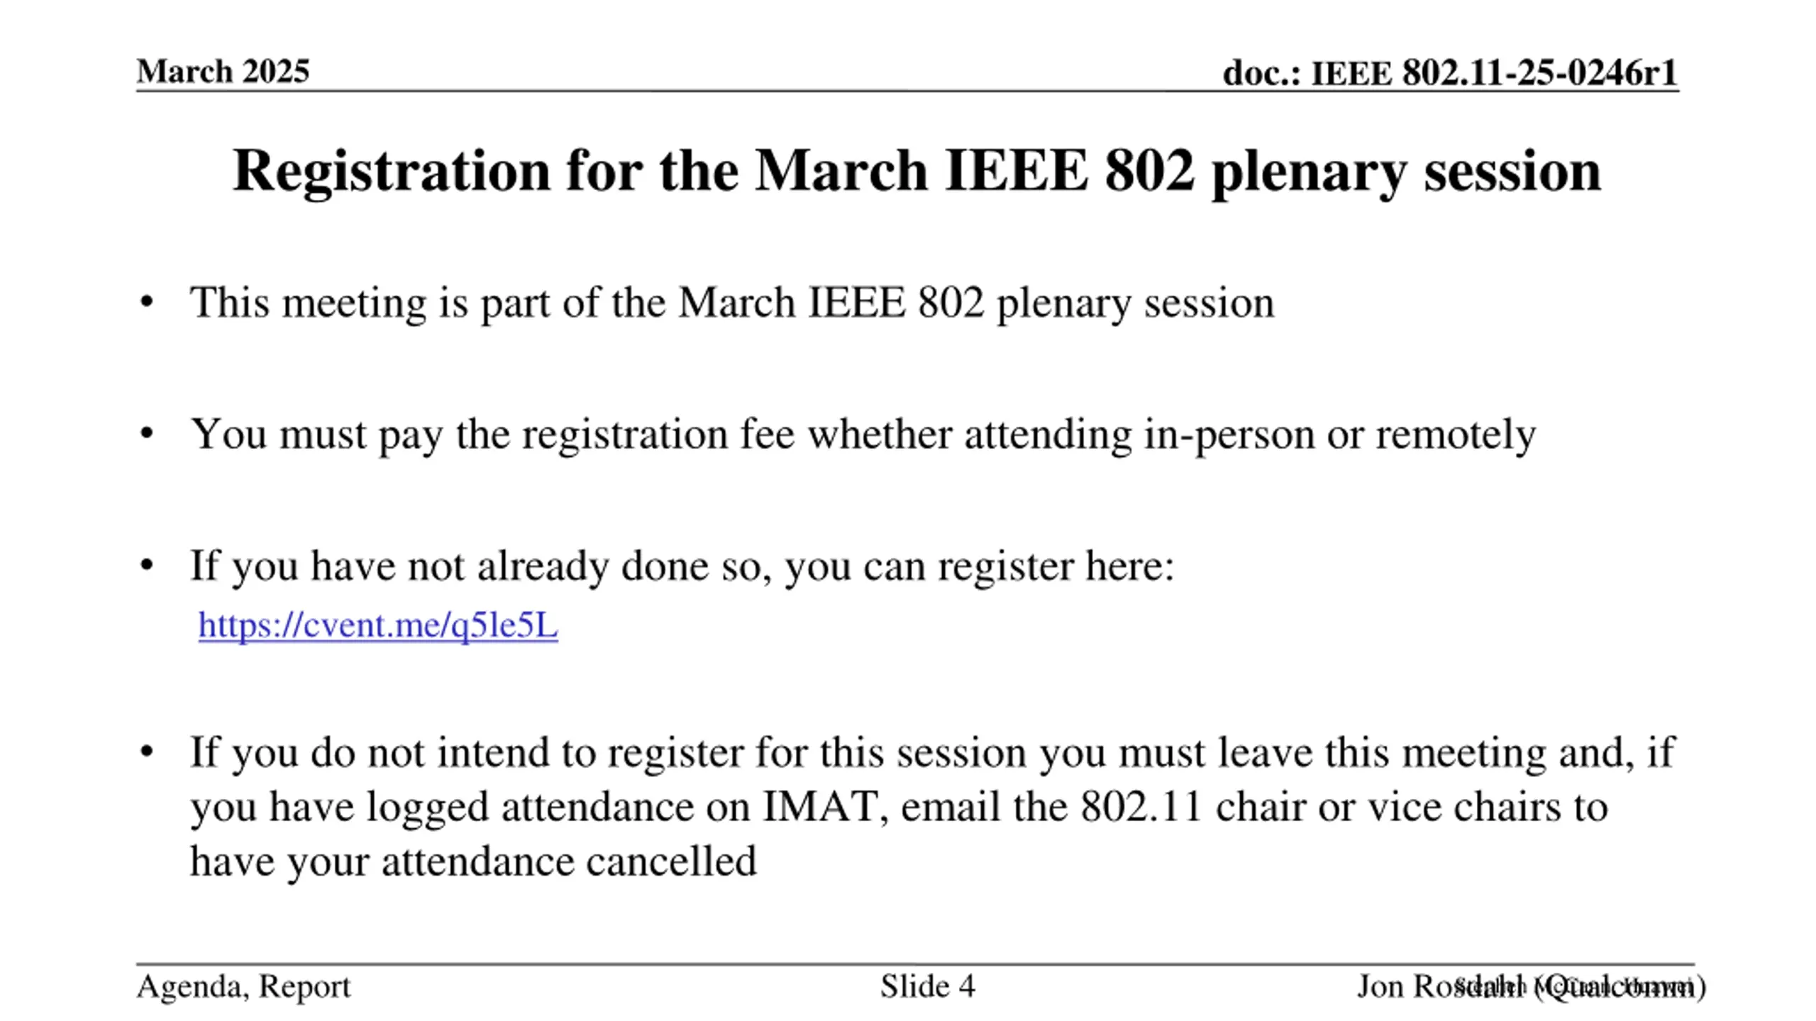Click the "If you have not already" line
The height and width of the screenshot is (1021, 1816).
click(x=681, y=566)
